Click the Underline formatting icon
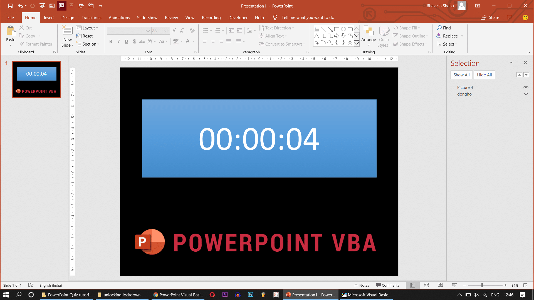 pyautogui.click(x=127, y=41)
